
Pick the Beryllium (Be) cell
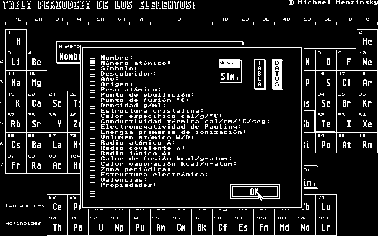click(x=37, y=60)
